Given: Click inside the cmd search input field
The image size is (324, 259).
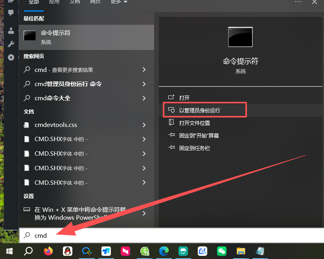Looking at the screenshot, I should tap(79, 235).
